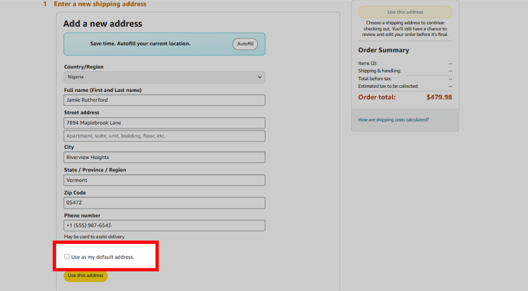Focus the street address field with 7894 Maplebrook Lane
The image size is (528, 291).
tap(164, 123)
